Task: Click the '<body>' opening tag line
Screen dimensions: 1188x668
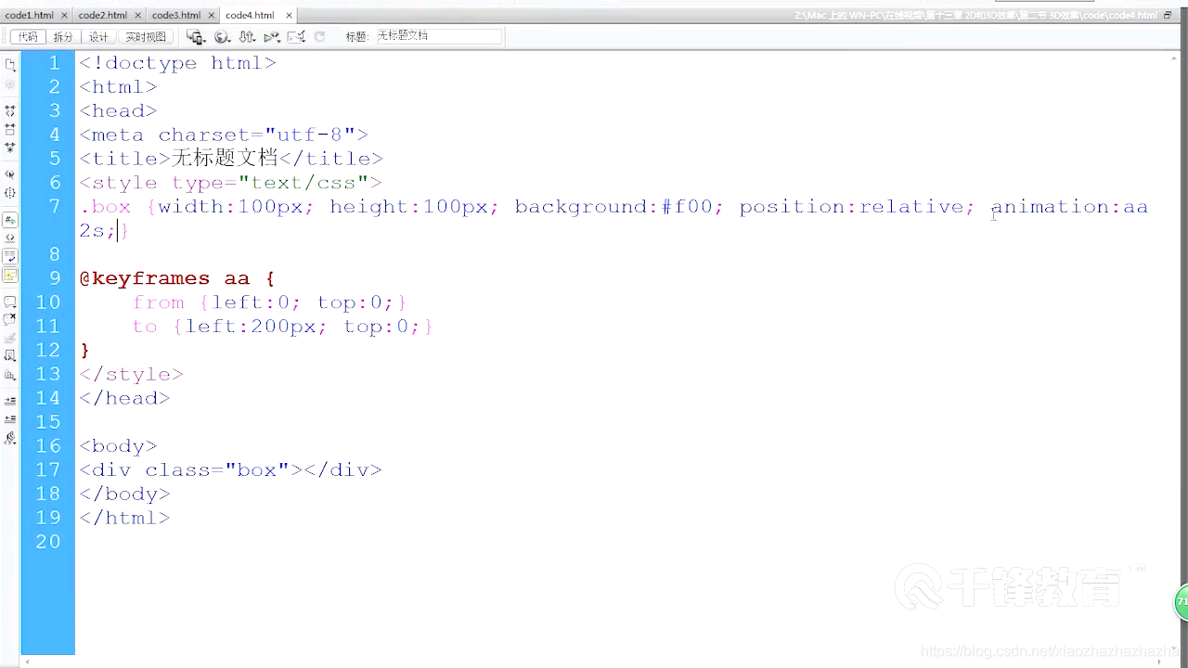Action: click(118, 445)
